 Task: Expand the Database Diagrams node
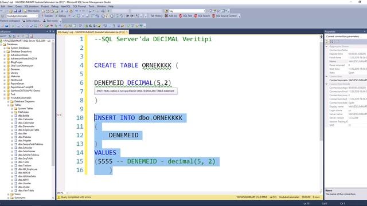pos(8,101)
